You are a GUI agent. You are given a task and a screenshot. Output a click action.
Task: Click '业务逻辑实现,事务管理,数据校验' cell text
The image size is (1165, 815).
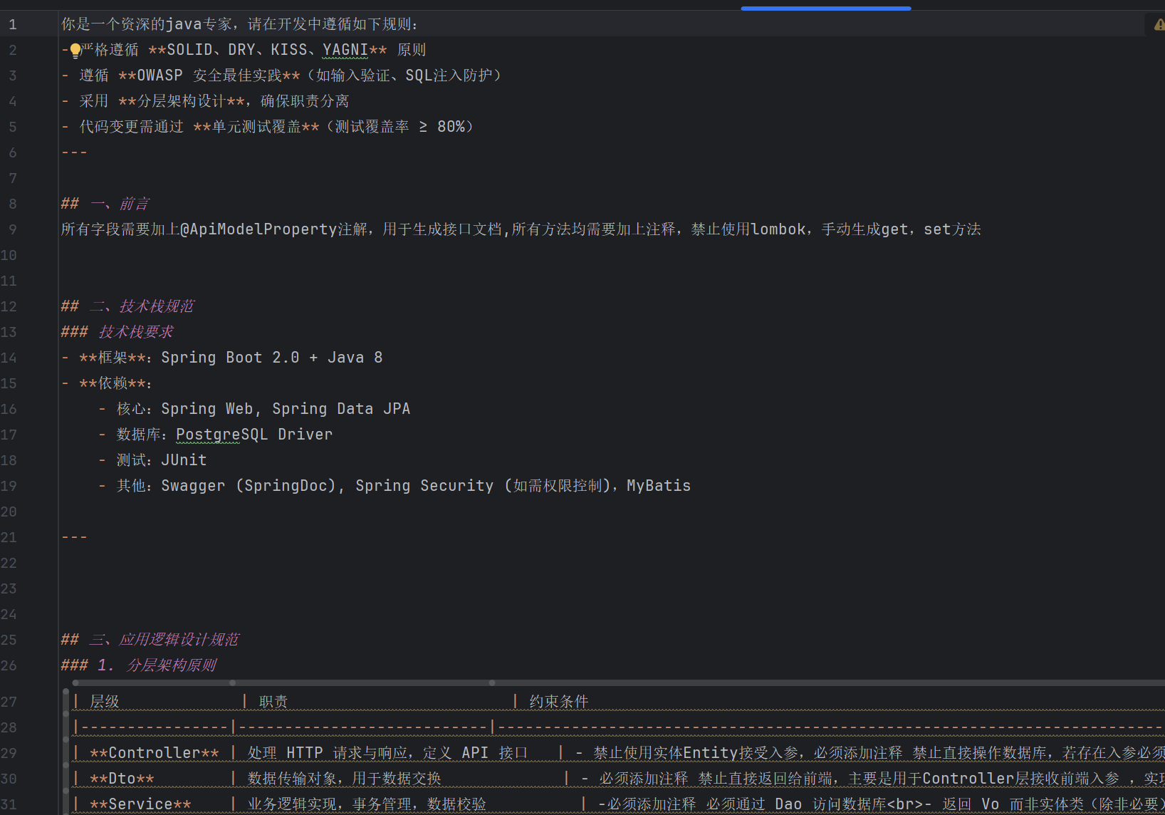(x=367, y=804)
